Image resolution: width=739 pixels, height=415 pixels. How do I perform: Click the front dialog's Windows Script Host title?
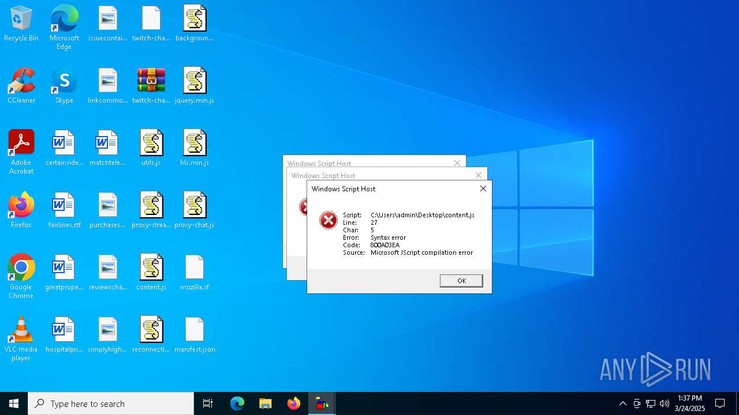point(344,188)
